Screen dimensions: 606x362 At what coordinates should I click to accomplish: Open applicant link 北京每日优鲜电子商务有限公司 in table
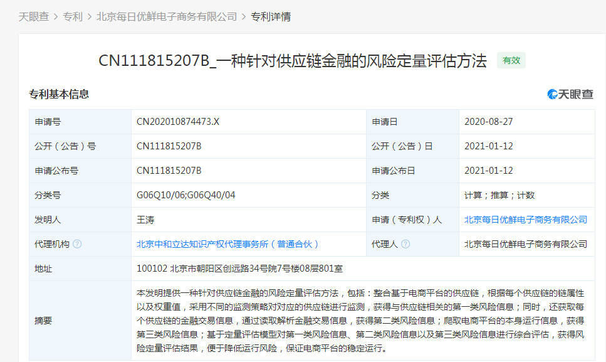click(x=526, y=220)
